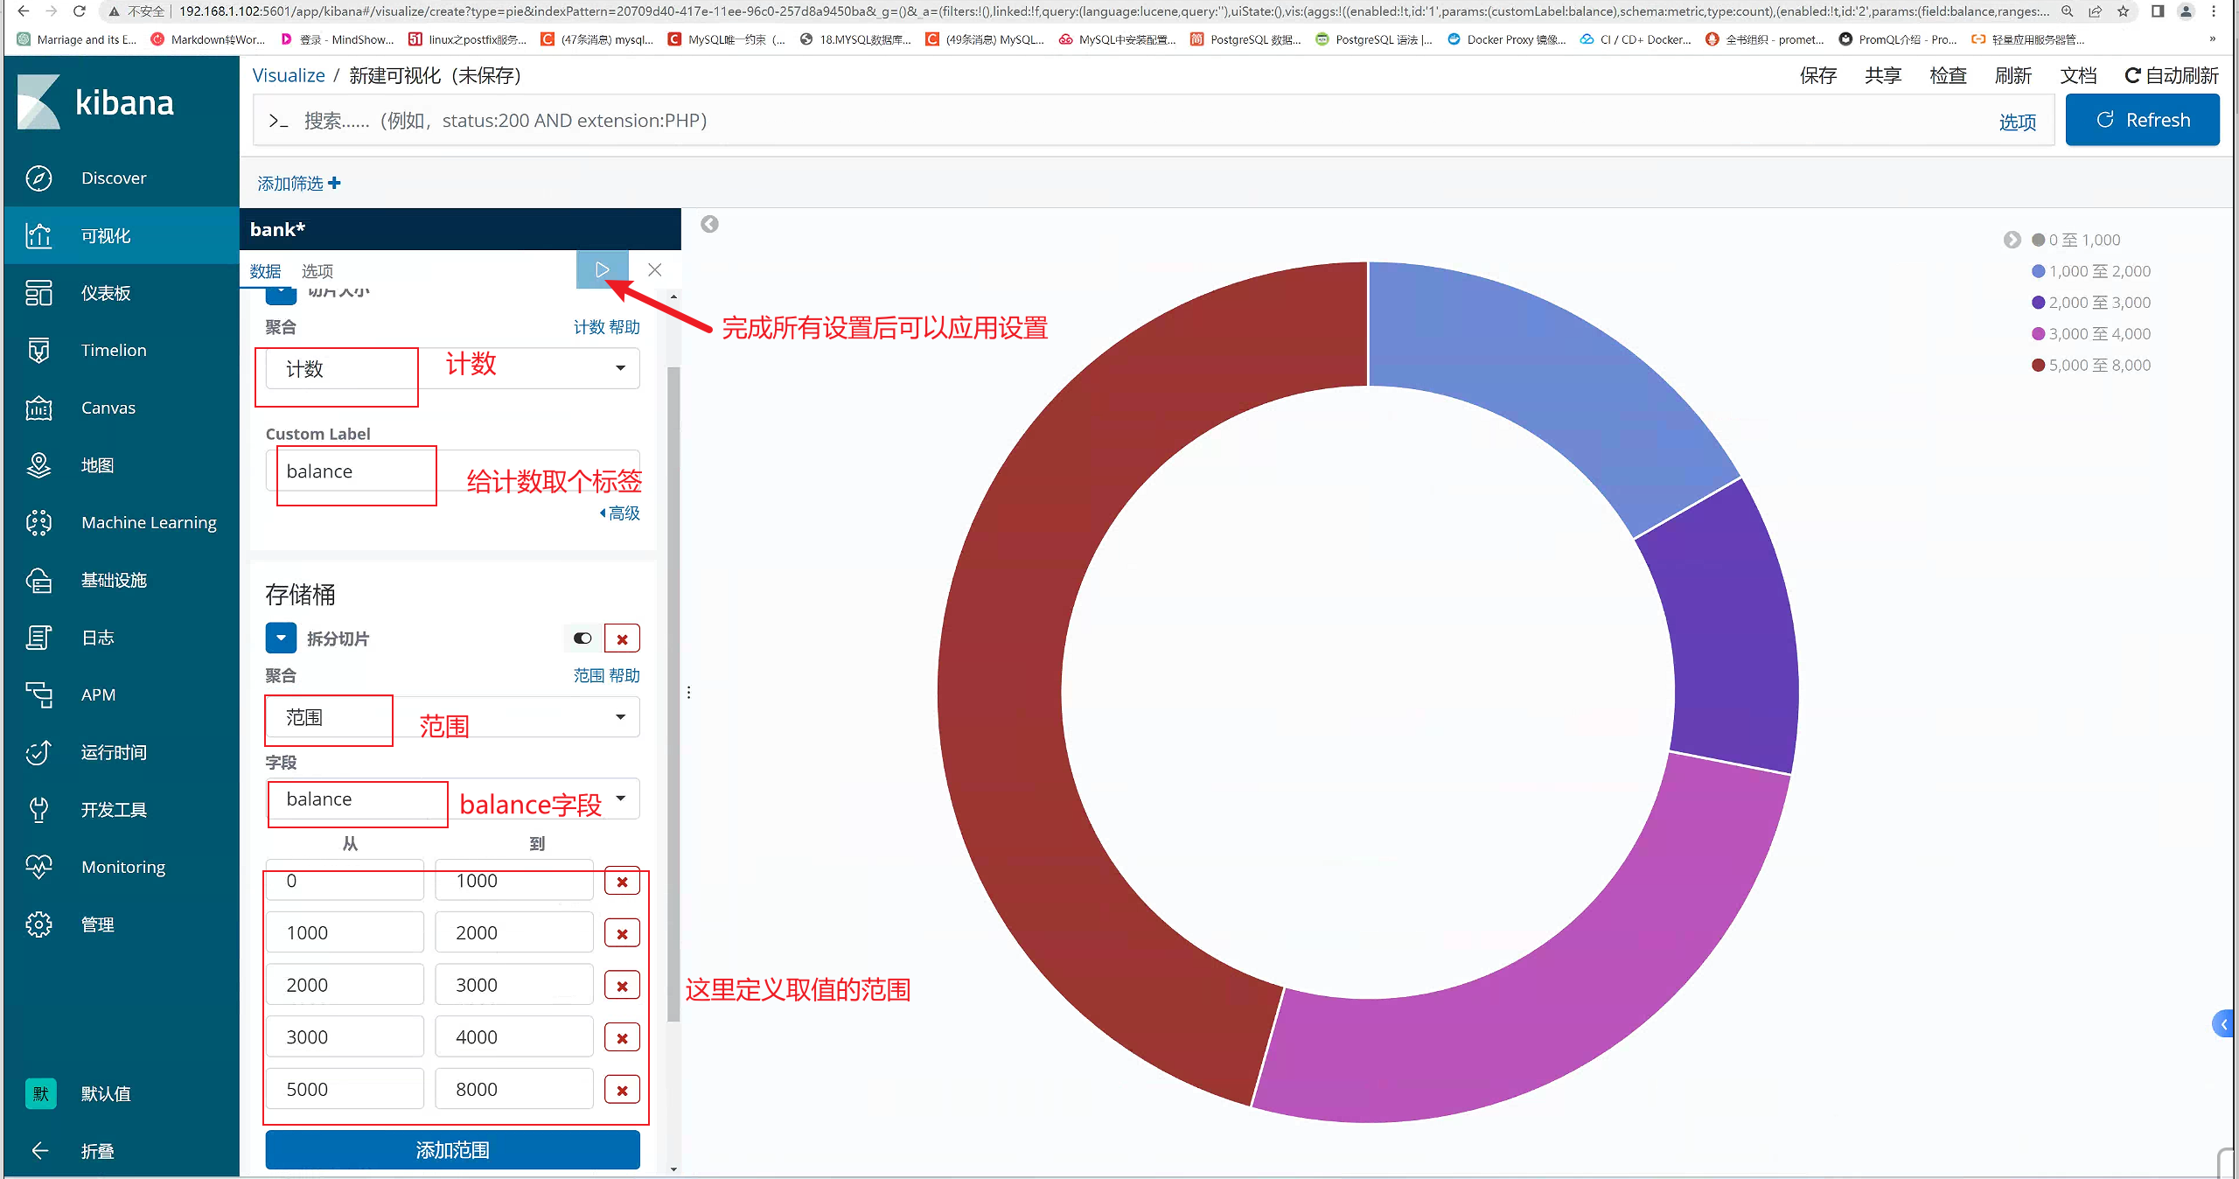The width and height of the screenshot is (2239, 1179).
Task: Collapse the sidebar with 折叠 arrow
Action: [39, 1151]
